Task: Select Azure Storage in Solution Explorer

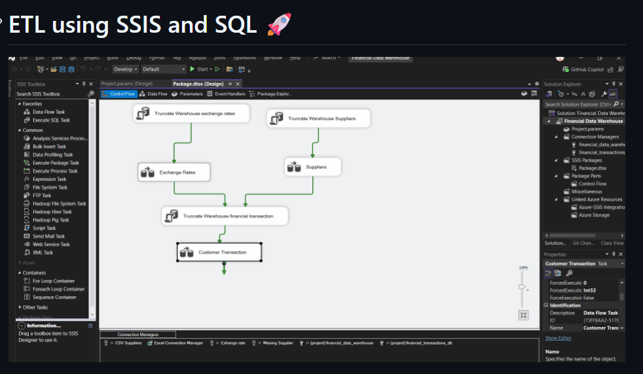Action: coord(594,215)
